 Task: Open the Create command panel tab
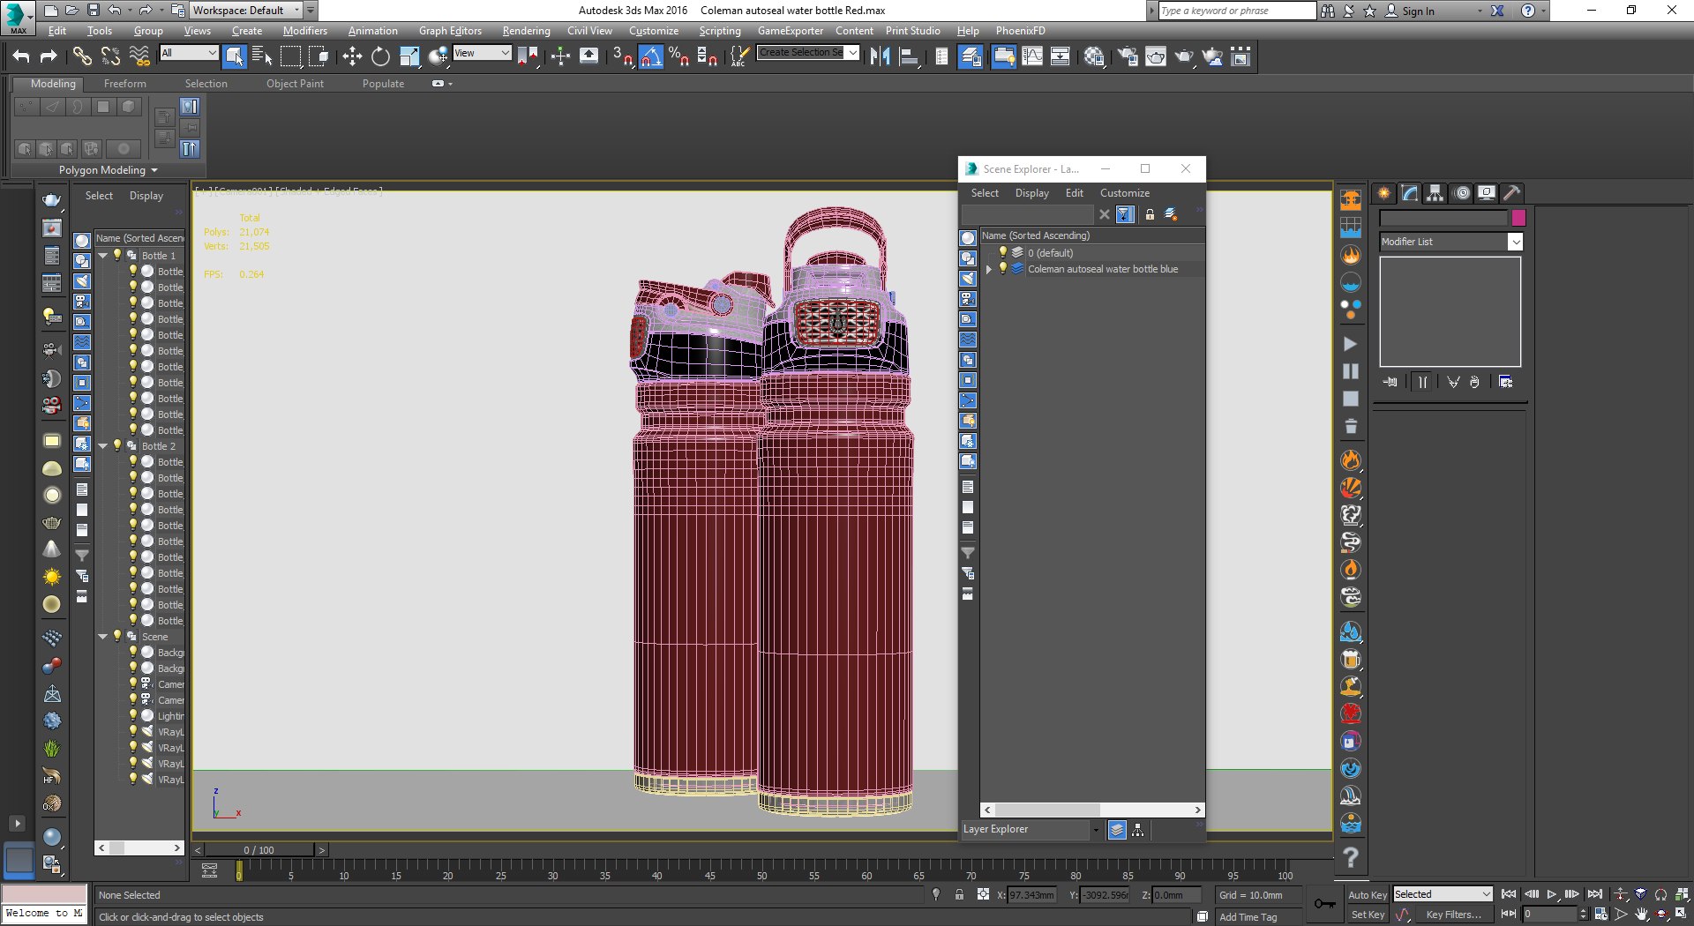coord(1384,193)
